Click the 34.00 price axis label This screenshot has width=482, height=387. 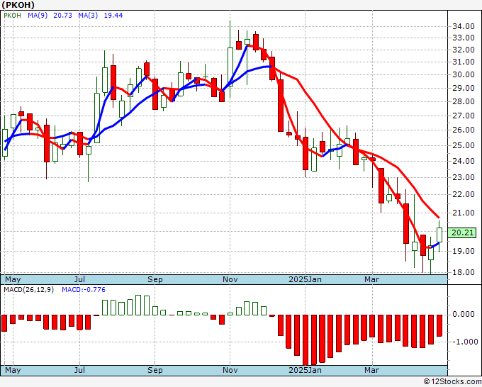tap(464, 26)
